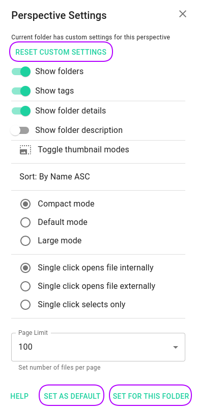Screen dimensions: 197x409
Task: Click Set As Default button
Action: (x=72, y=395)
